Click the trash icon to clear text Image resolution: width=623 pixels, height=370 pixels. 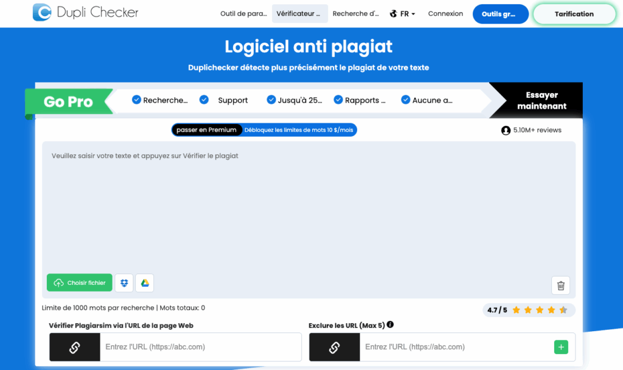click(560, 285)
